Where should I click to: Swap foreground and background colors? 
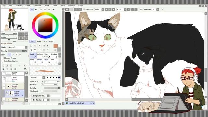click(60, 45)
